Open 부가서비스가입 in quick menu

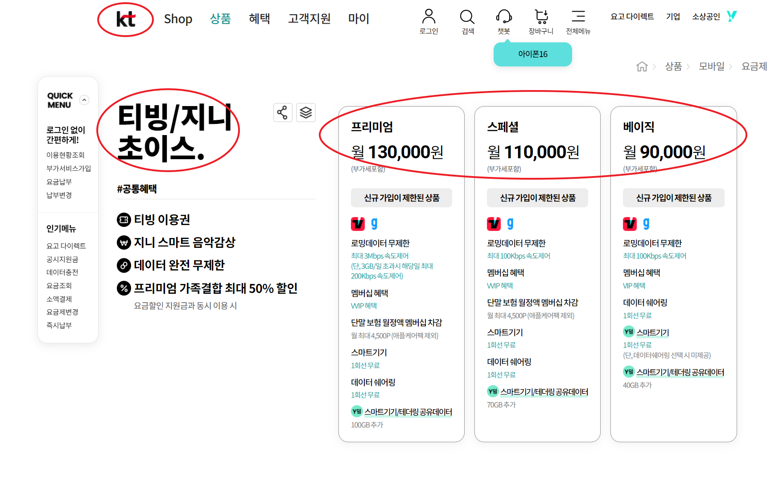pyautogui.click(x=69, y=169)
